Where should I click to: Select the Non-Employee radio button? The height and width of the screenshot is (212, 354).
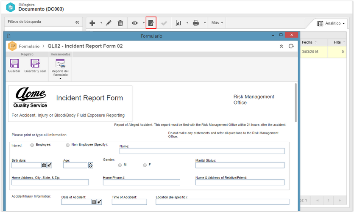[67, 145]
